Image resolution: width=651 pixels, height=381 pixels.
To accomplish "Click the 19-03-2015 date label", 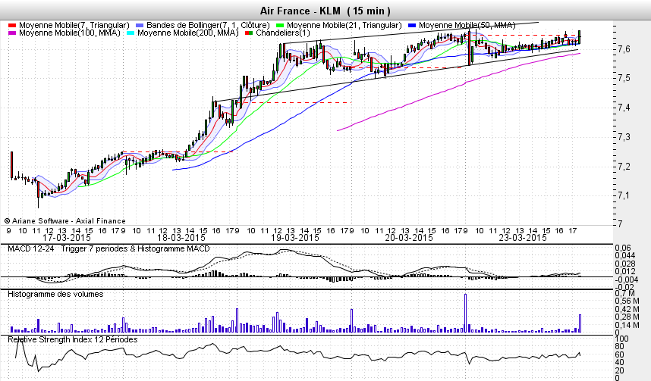I will click(295, 238).
